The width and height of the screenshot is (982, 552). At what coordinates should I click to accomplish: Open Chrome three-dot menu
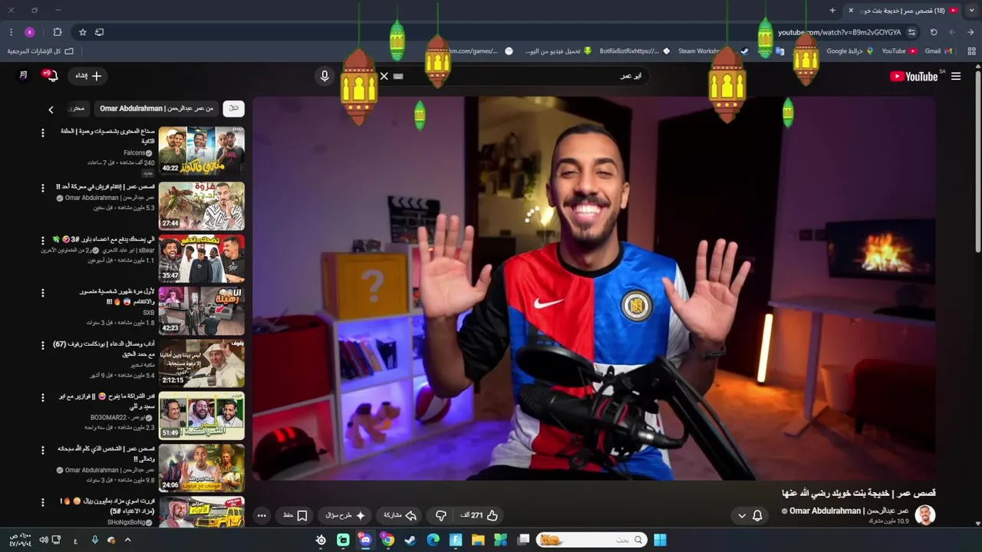(11, 32)
